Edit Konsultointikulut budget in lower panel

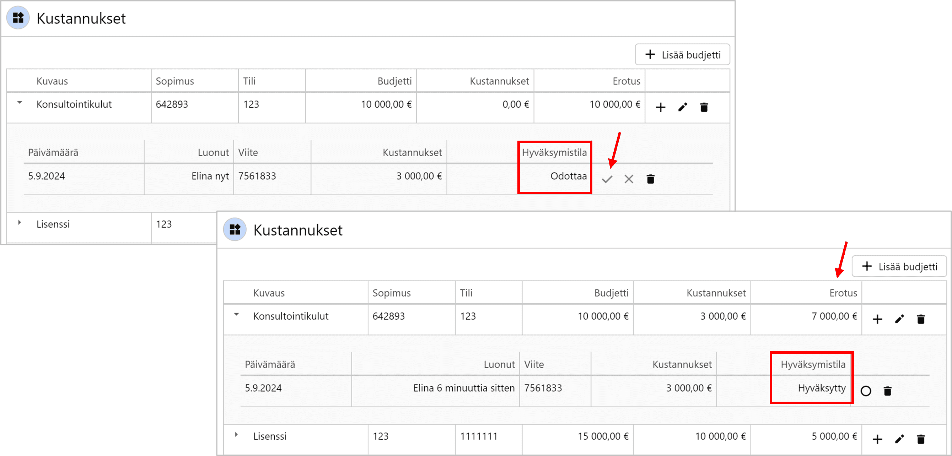coord(899,319)
